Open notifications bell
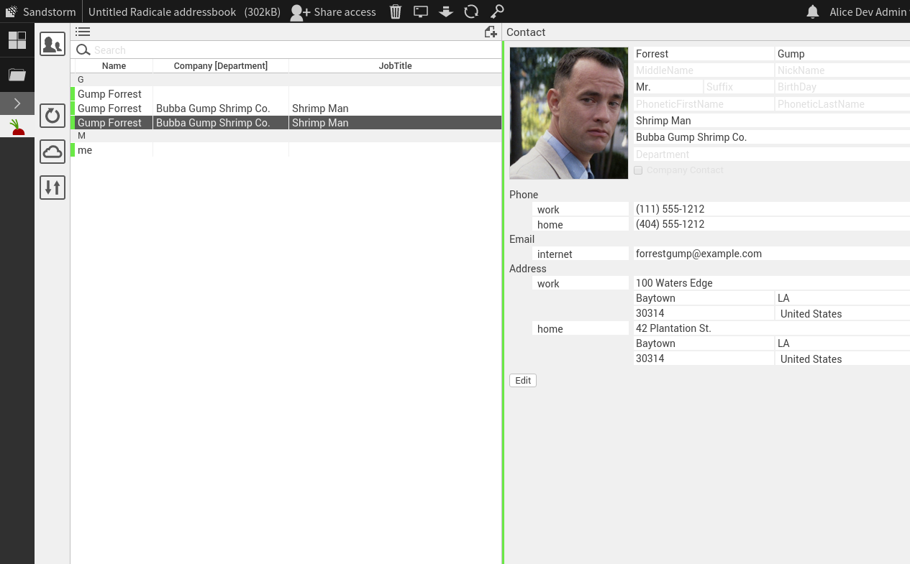This screenshot has height=564, width=910. (x=813, y=11)
